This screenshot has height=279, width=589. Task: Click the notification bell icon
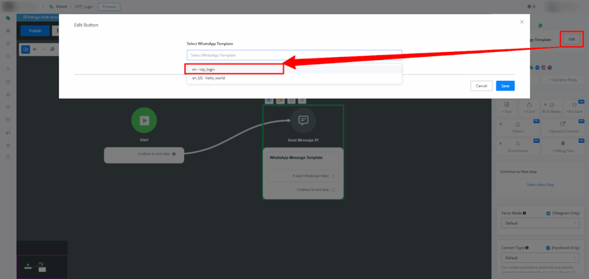(x=529, y=7)
